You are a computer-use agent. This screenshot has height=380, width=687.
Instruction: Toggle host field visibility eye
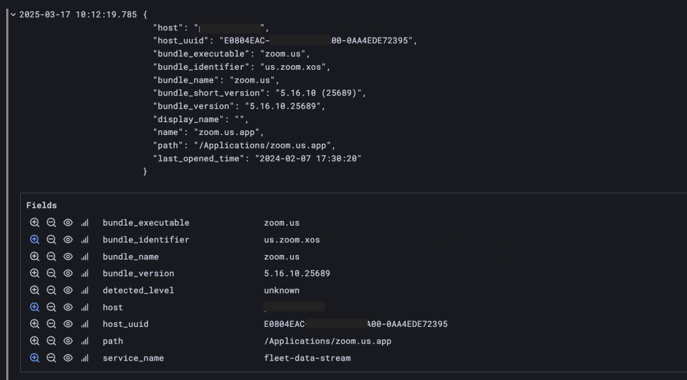pos(68,307)
